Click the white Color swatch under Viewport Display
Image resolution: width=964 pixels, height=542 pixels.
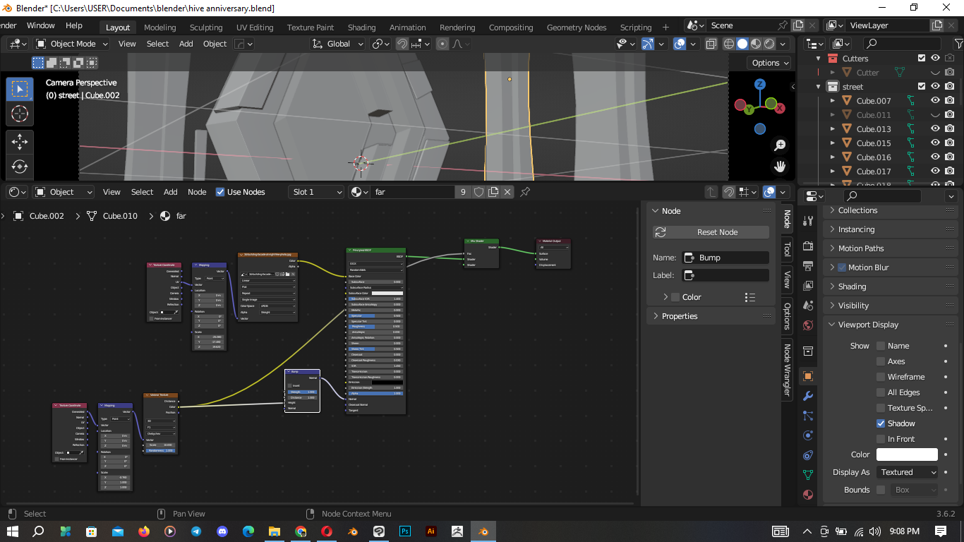(907, 454)
